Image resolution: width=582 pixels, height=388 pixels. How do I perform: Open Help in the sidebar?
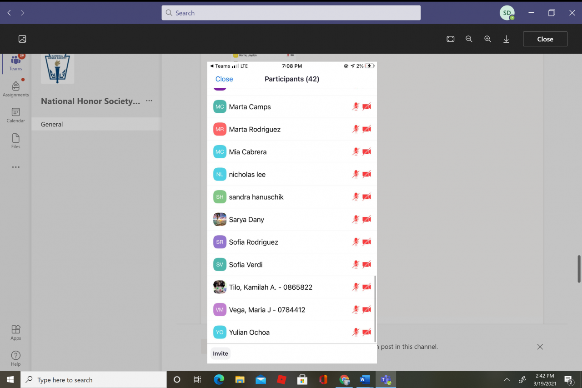tap(15, 358)
